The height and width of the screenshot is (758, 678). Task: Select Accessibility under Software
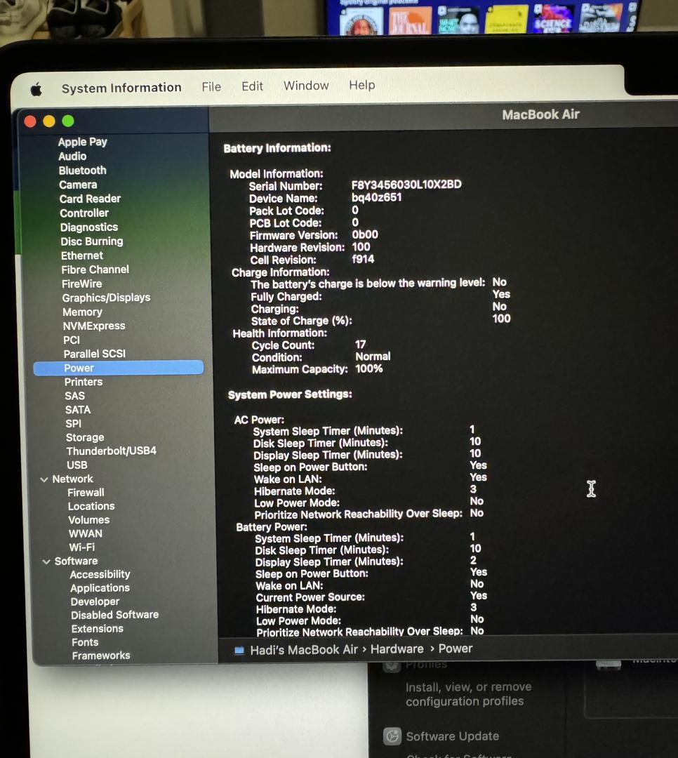[x=100, y=575]
